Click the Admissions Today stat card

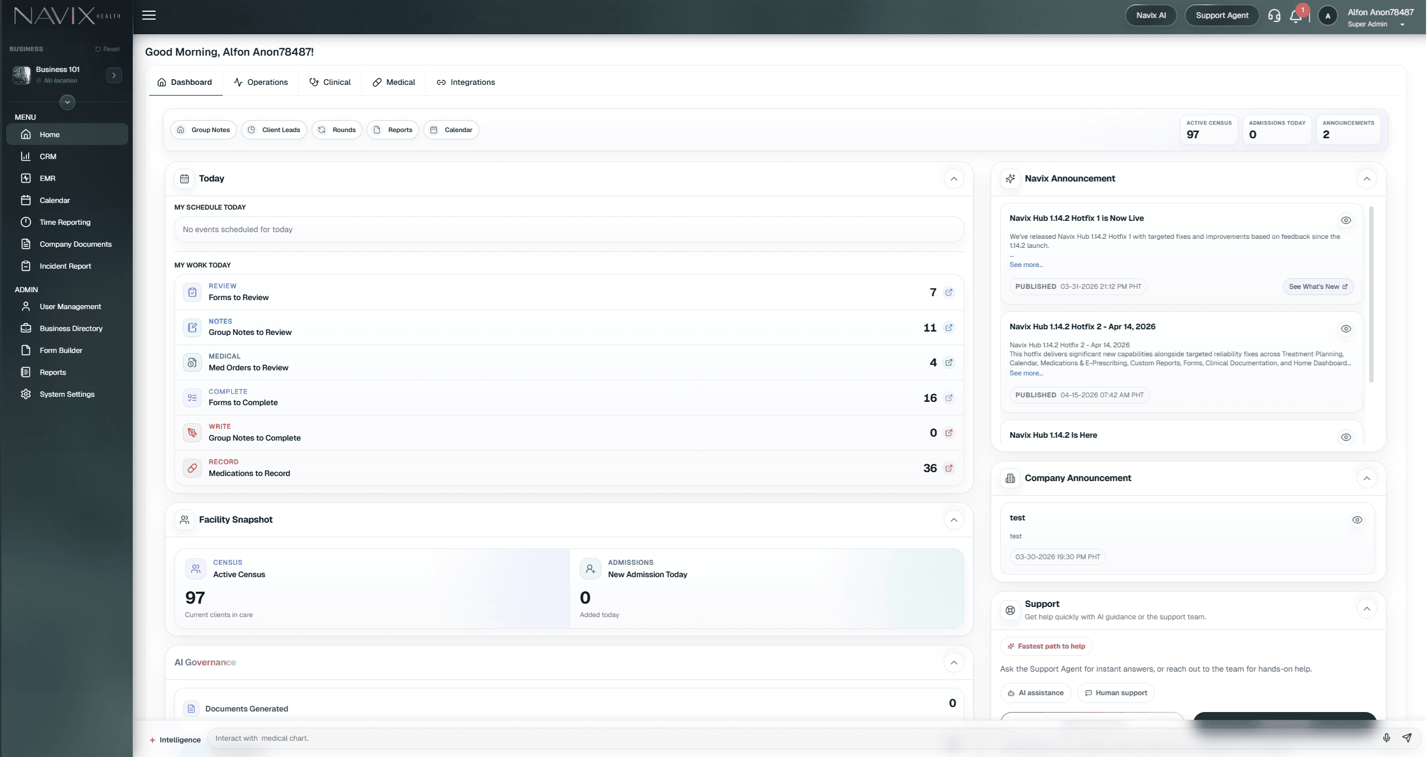click(x=1277, y=130)
